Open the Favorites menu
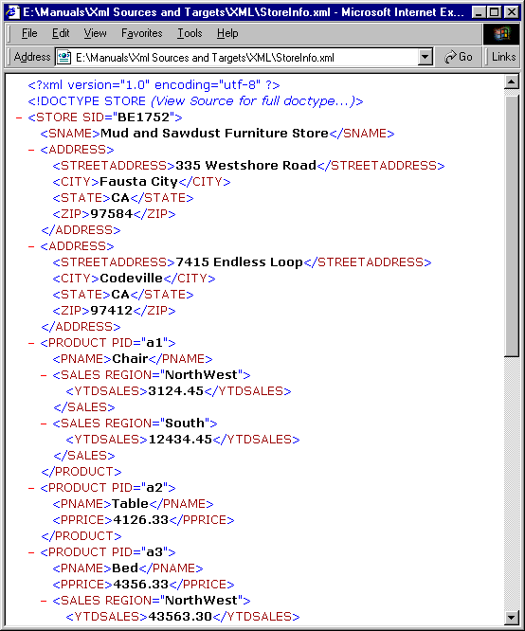This screenshot has width=525, height=631. click(x=142, y=33)
